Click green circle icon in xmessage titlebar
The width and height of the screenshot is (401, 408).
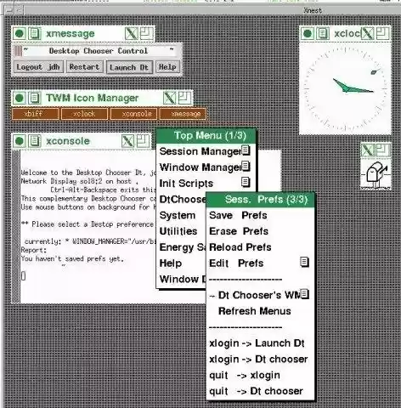tap(20, 34)
